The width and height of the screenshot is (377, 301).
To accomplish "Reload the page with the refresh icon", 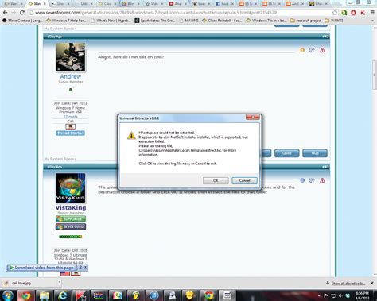I will click(x=22, y=13).
